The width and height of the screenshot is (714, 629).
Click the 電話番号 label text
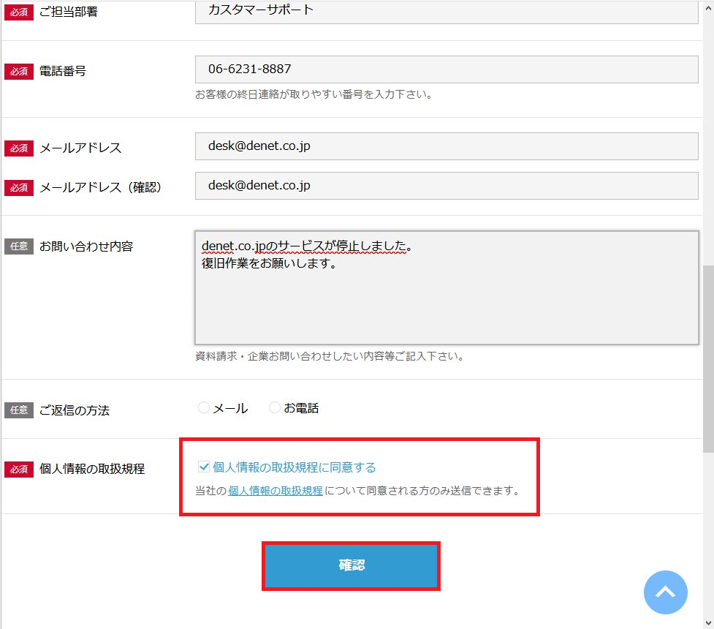62,71
